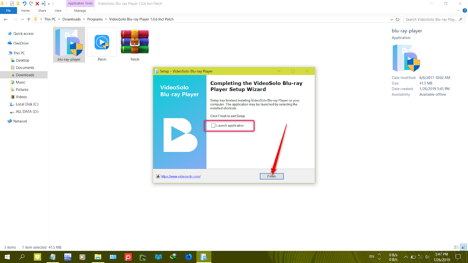Image resolution: width=468 pixels, height=263 pixels.
Task: Open the Explorer help icon
Action: pos(464,11)
